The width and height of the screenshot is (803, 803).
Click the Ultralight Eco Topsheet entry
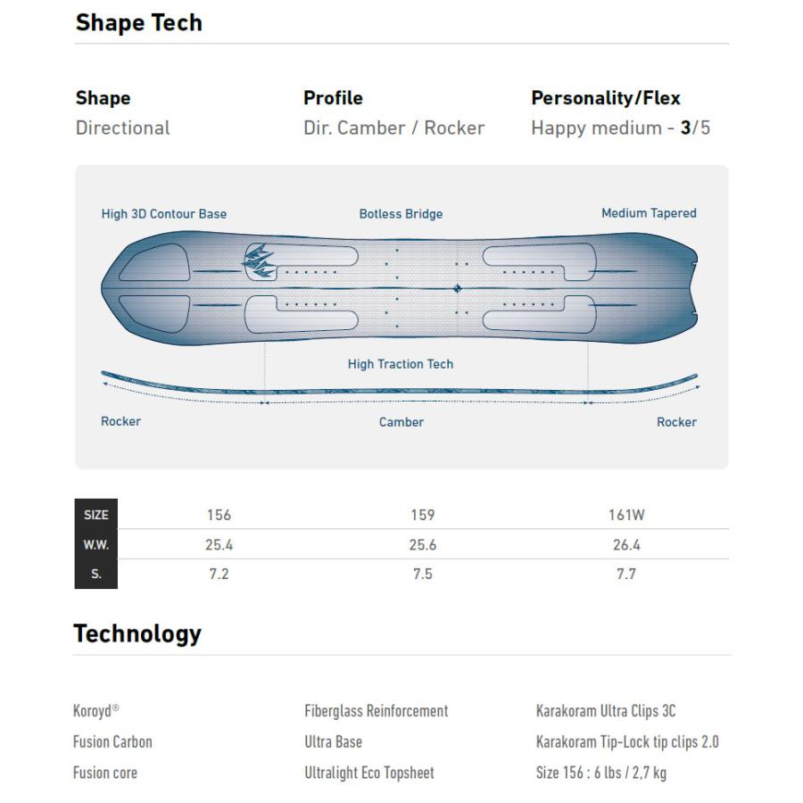point(369,773)
